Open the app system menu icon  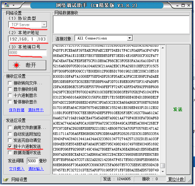[7, 5]
